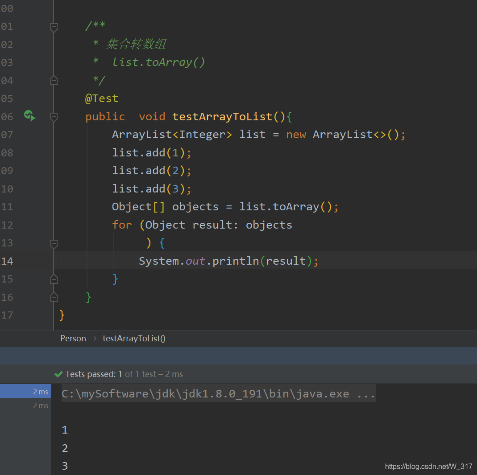
Task: Click console output line '1'
Action: (x=65, y=430)
